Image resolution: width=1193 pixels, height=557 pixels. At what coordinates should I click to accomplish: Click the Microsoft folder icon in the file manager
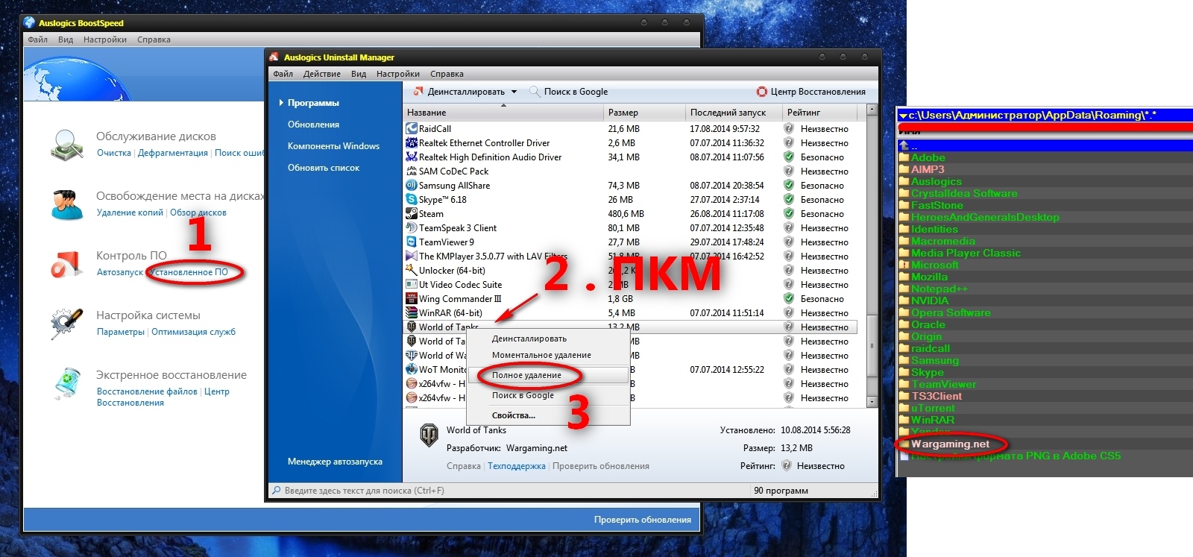point(904,265)
